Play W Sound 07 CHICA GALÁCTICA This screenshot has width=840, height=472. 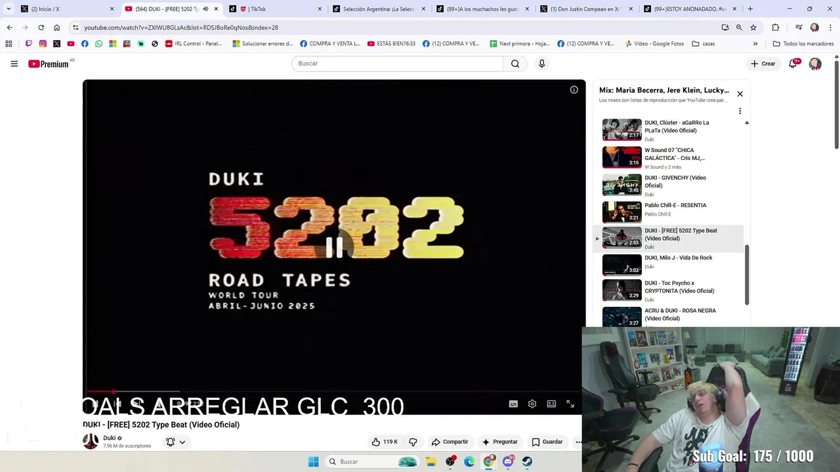pyautogui.click(x=672, y=157)
